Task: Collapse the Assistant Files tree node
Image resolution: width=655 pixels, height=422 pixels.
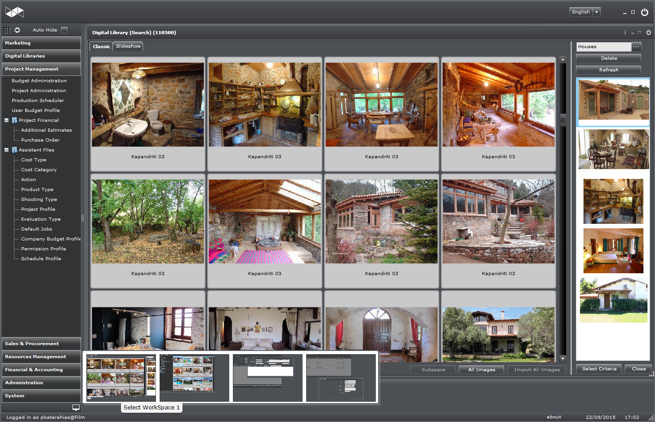Action: pos(7,150)
